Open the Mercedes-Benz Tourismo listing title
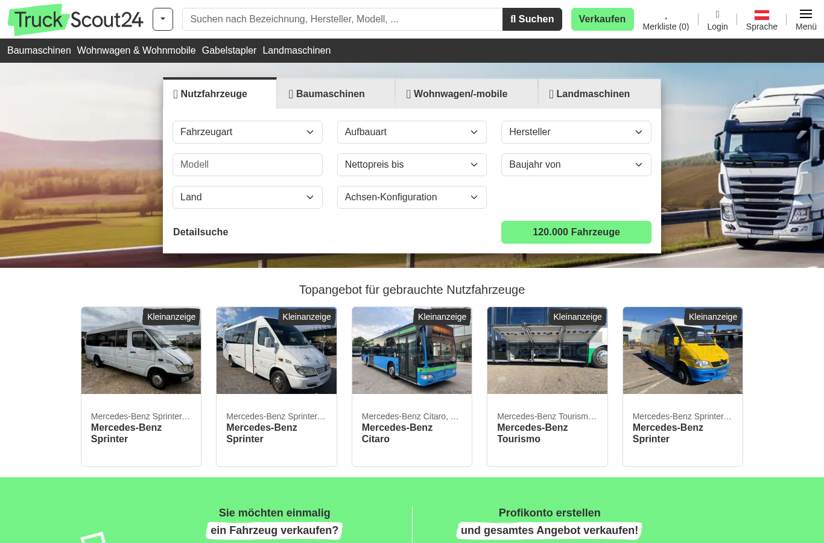 [533, 433]
